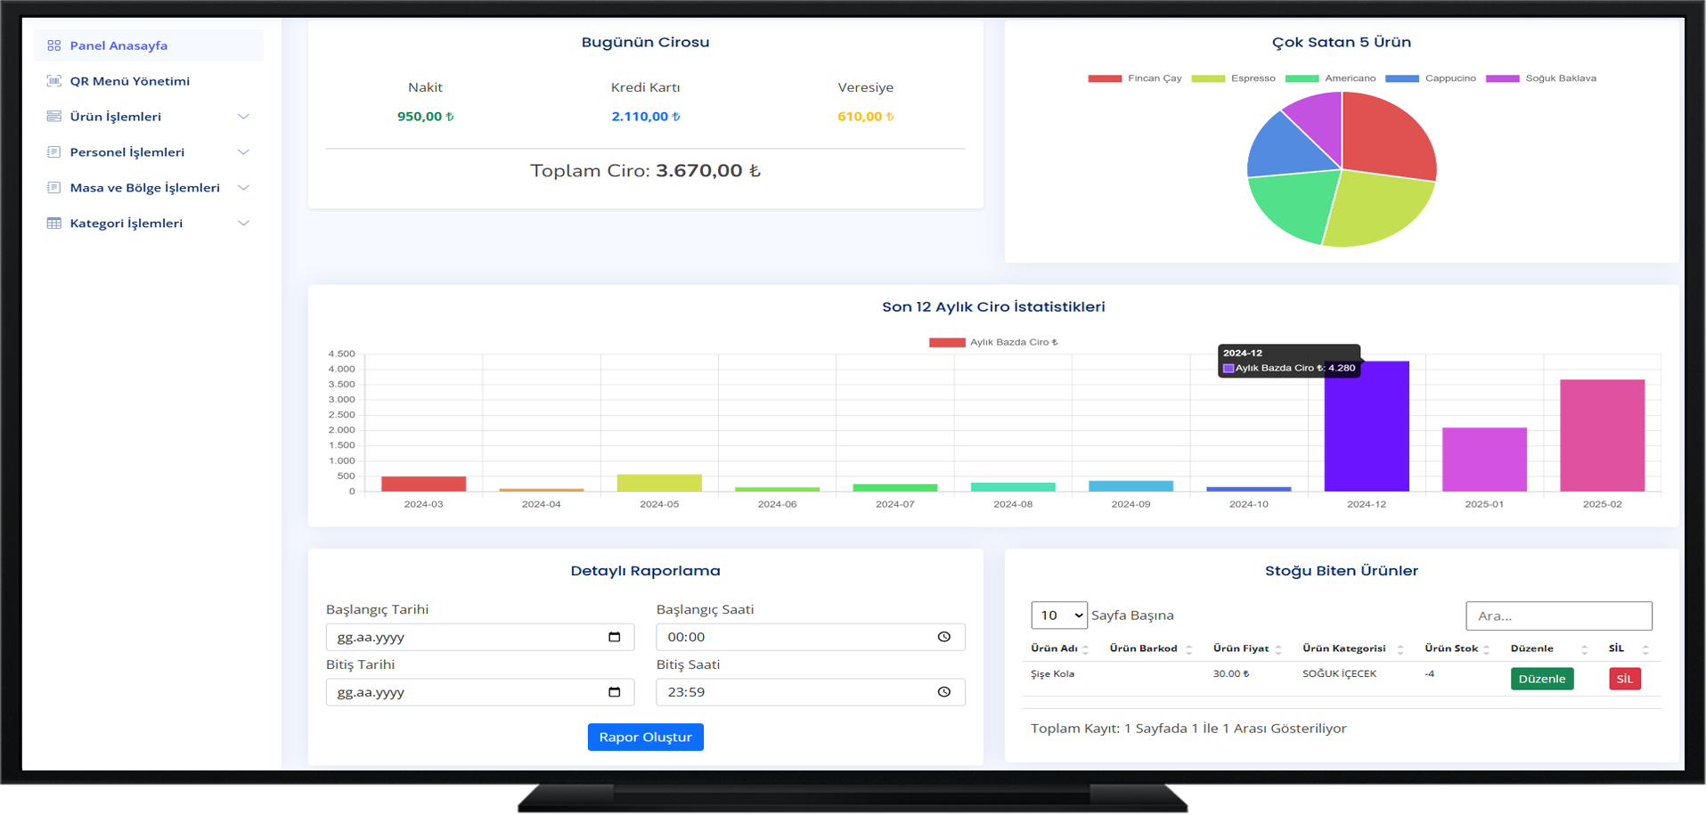Toggle Espresso legend item visibility

coord(1233,78)
